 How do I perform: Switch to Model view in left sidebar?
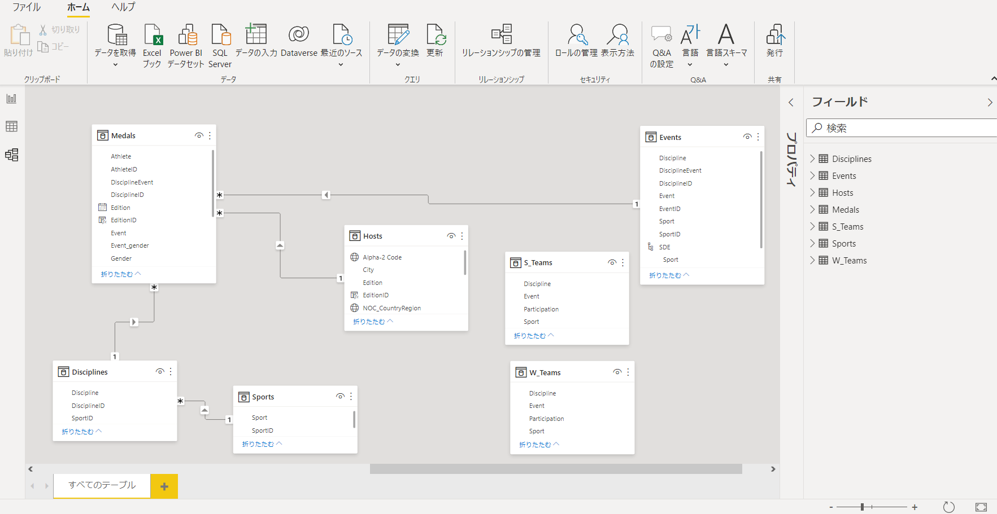[x=11, y=155]
